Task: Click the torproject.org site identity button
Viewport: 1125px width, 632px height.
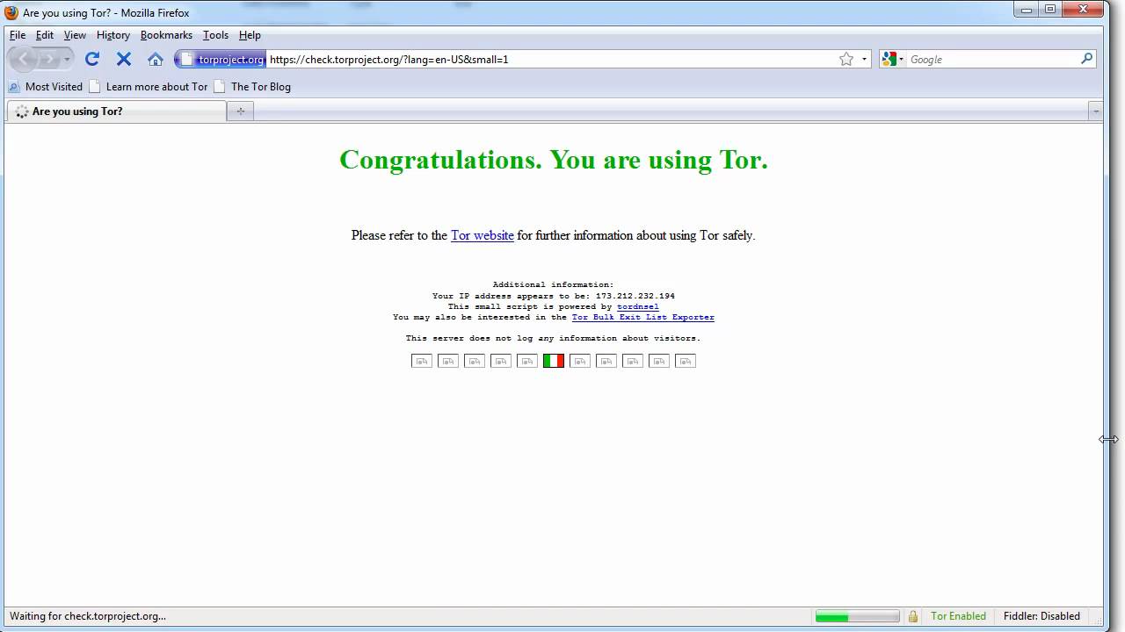Action: click(x=221, y=59)
